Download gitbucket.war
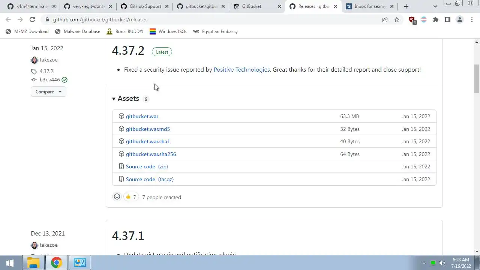 142,116
